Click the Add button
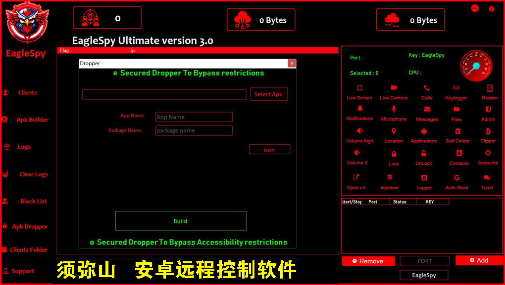The image size is (505, 285). tap(479, 260)
